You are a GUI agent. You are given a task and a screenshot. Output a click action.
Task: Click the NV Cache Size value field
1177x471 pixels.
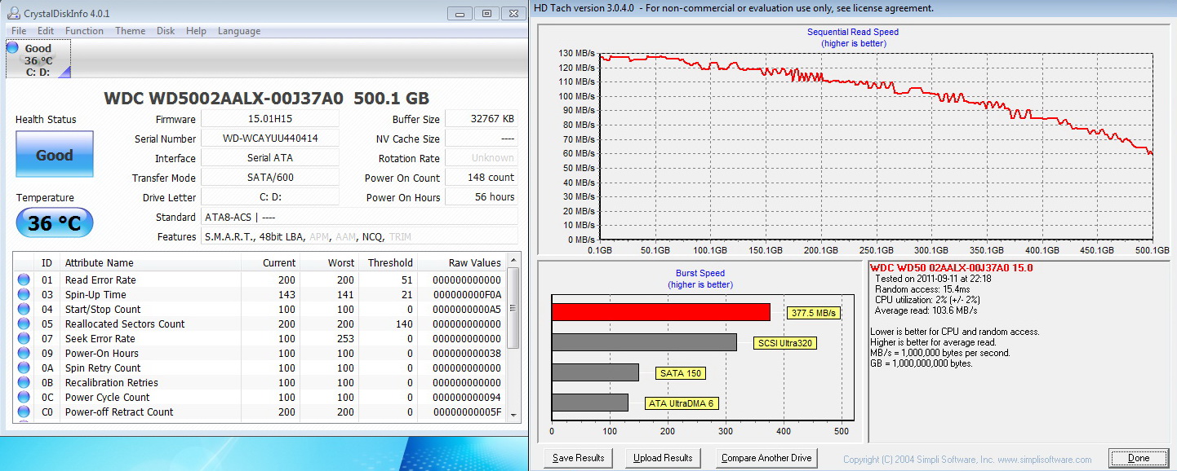click(x=482, y=139)
